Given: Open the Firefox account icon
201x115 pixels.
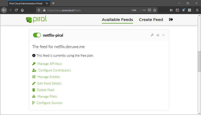Looking at the screenshot, I should (184, 10).
